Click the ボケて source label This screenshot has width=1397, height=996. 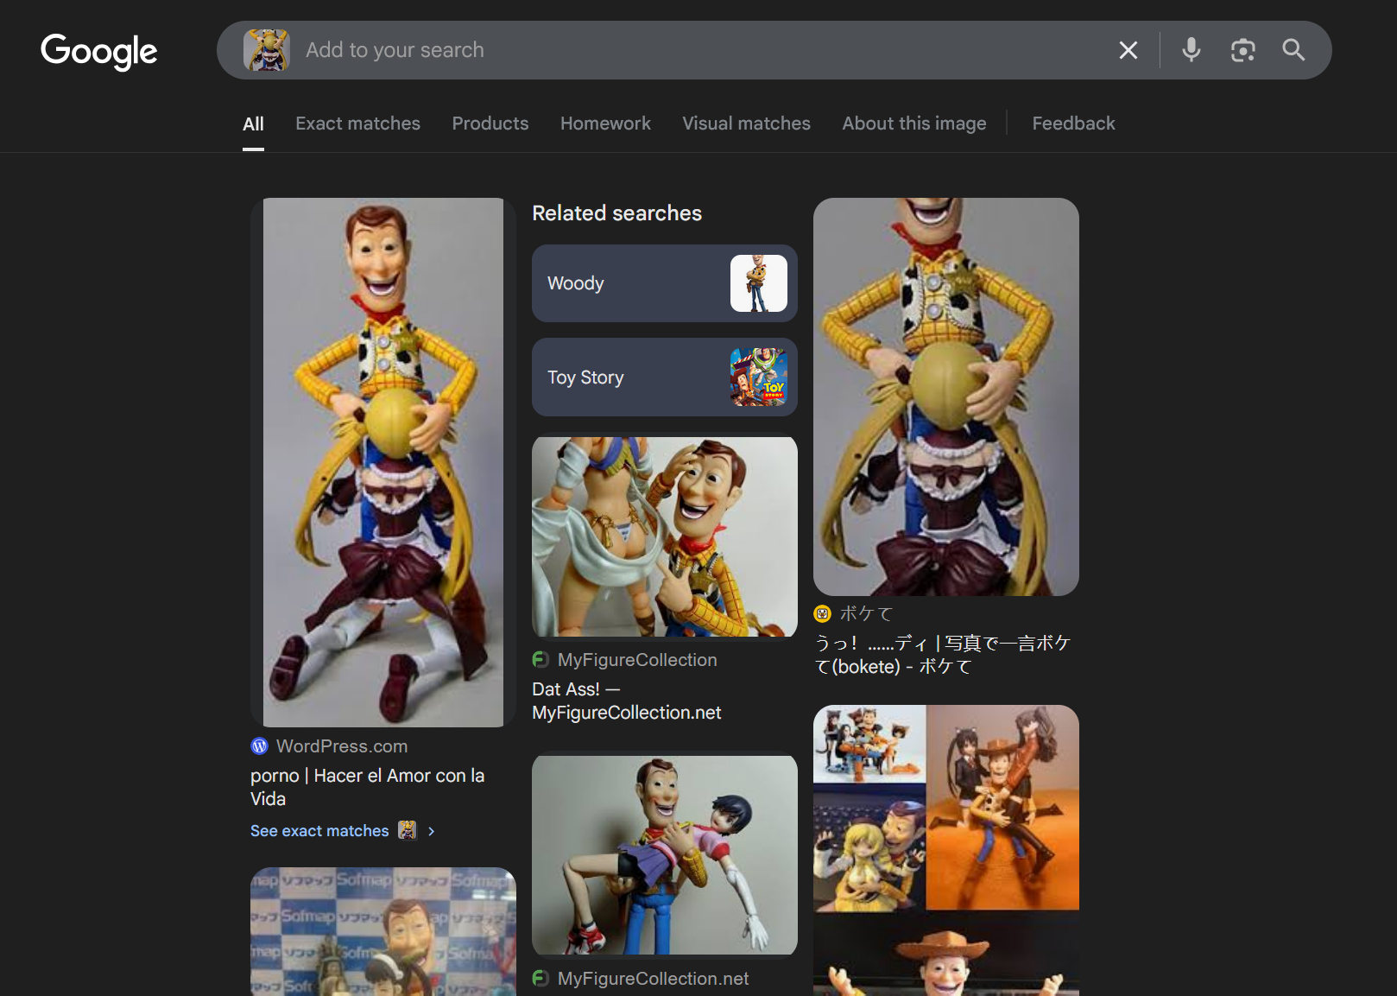click(866, 614)
